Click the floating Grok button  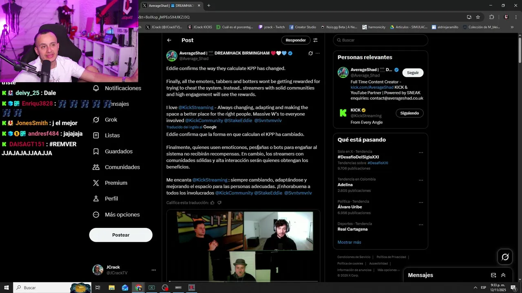pyautogui.click(x=505, y=257)
